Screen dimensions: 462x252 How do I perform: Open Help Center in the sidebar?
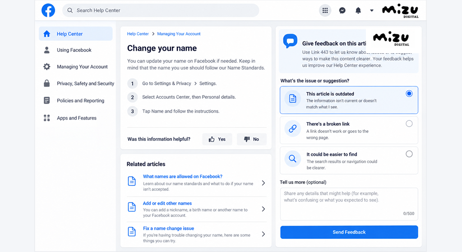point(76,34)
